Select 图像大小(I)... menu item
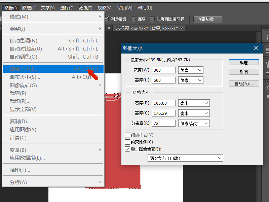Viewport: 269px width, 202px height. coord(53,69)
